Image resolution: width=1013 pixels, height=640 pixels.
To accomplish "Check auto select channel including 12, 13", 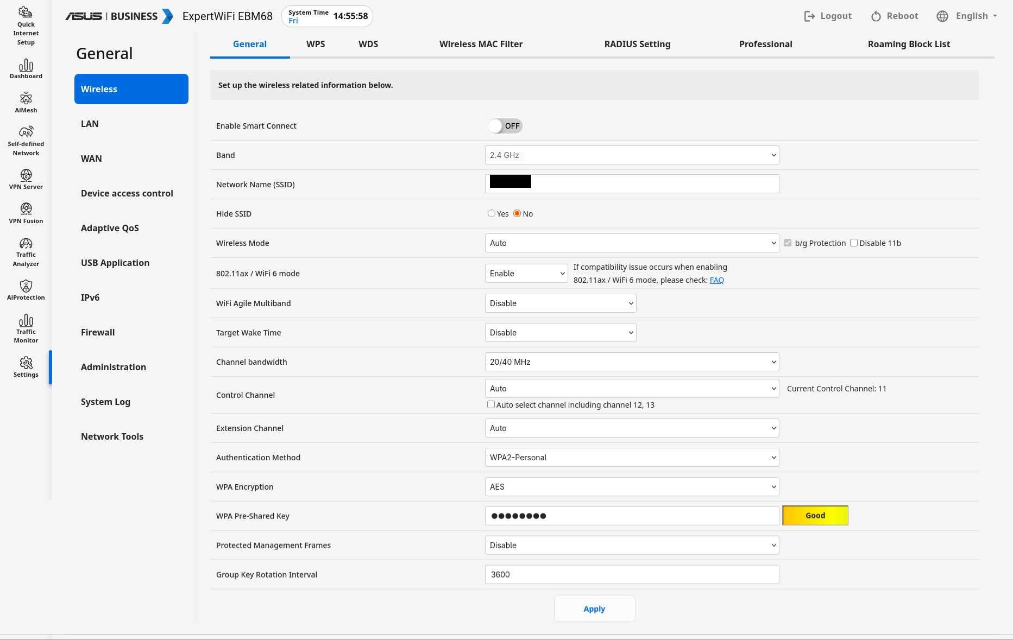I will click(491, 404).
